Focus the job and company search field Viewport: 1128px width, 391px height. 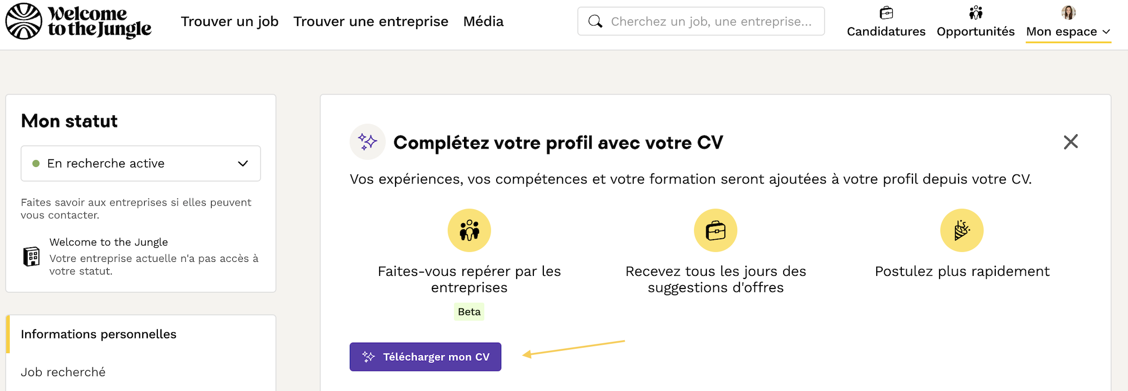coord(711,21)
